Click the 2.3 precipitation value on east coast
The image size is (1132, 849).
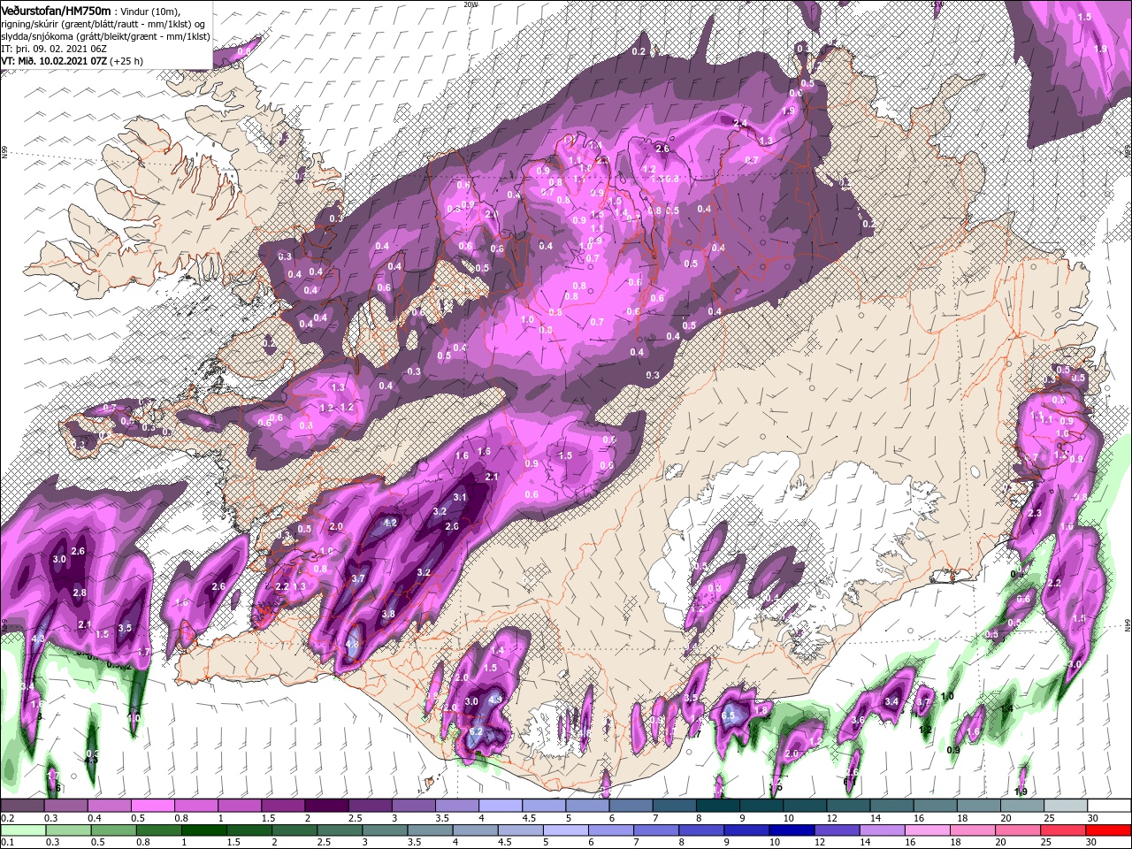coord(1034,513)
